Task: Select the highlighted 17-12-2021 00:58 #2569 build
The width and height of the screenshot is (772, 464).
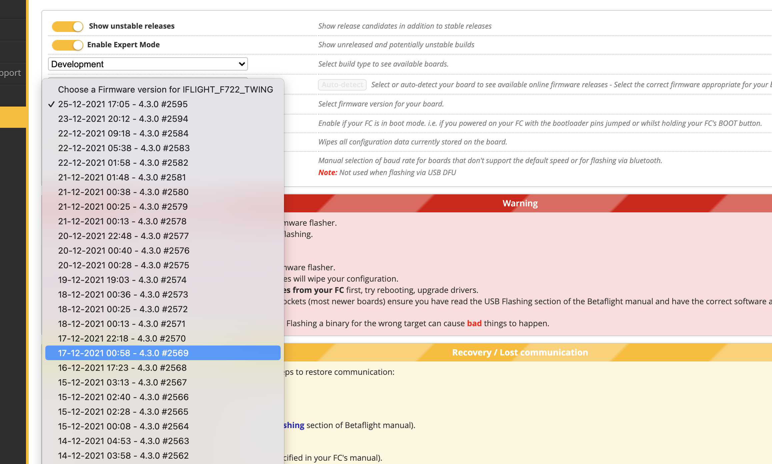Action: [123, 353]
